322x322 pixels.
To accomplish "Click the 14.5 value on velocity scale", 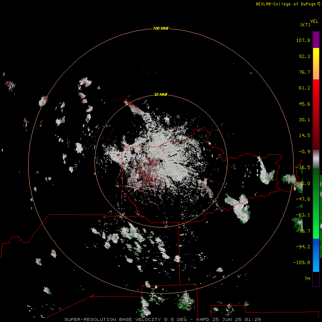I will tap(304, 136).
